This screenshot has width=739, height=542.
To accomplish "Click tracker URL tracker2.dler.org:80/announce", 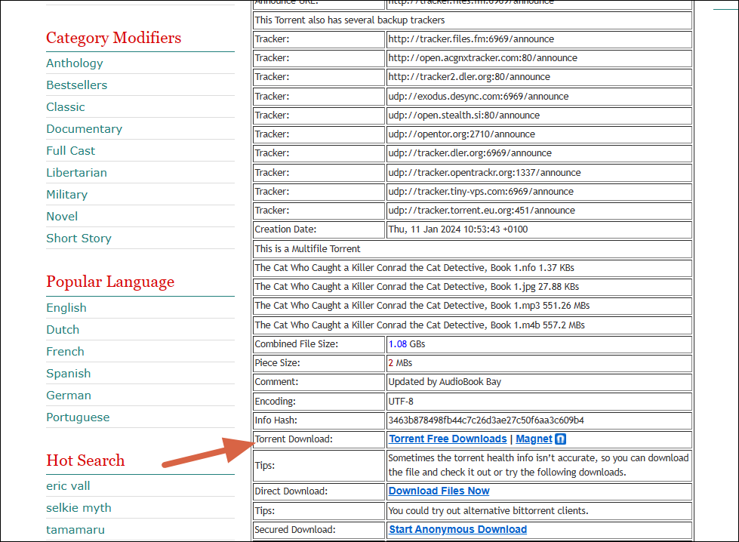I will (469, 77).
